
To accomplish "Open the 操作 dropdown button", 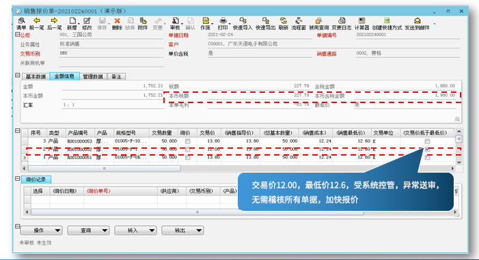I will 42,231.
